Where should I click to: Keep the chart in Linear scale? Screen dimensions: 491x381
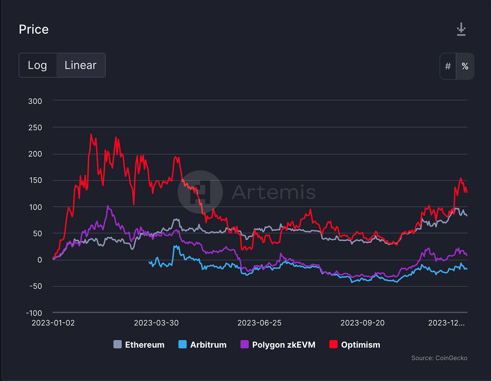(x=80, y=65)
